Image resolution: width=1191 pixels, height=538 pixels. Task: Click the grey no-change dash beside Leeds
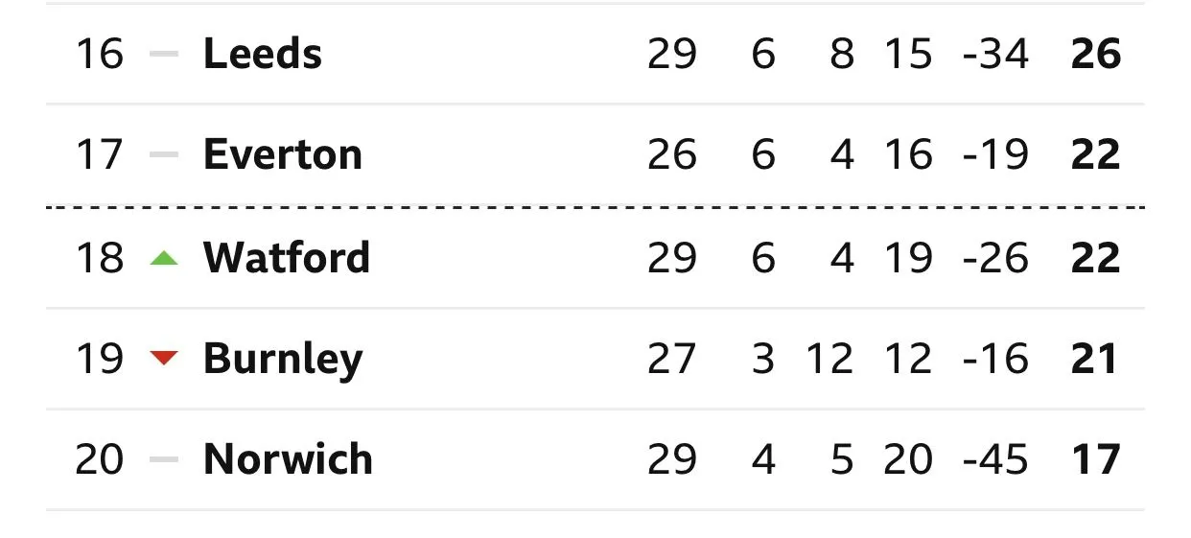point(165,54)
